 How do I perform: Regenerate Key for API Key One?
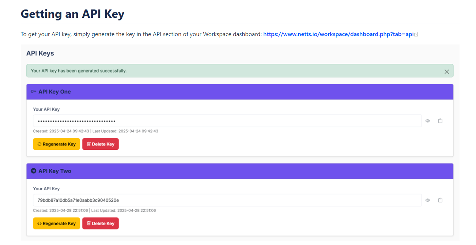point(56,144)
